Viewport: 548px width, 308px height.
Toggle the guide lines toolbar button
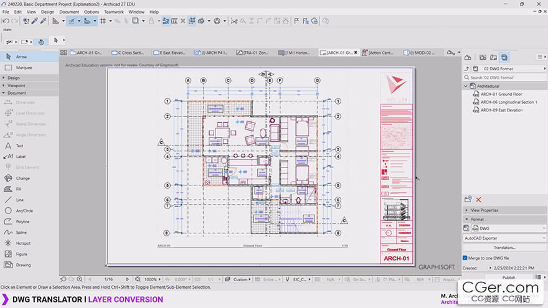click(72, 21)
